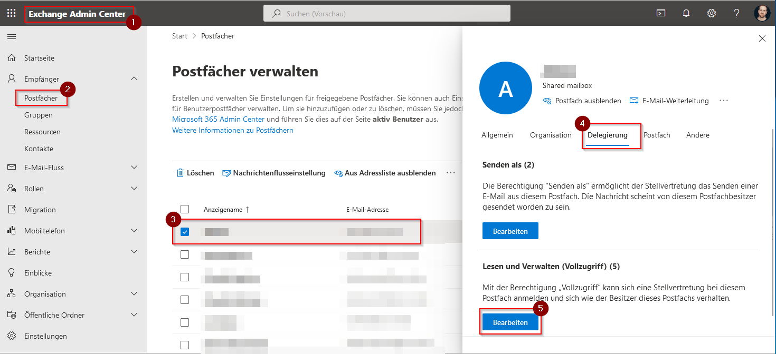The width and height of the screenshot is (776, 354).
Task: Click the Rollen icon in sidebar
Action: click(12, 189)
